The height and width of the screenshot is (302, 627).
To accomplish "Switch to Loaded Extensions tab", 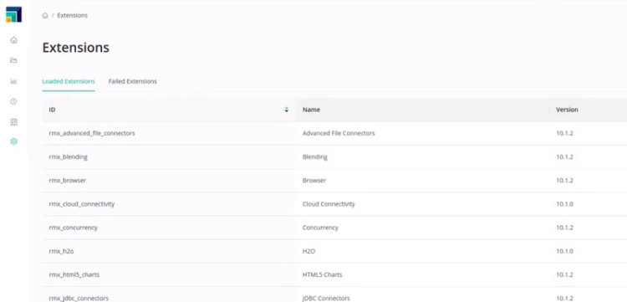I will click(69, 81).
